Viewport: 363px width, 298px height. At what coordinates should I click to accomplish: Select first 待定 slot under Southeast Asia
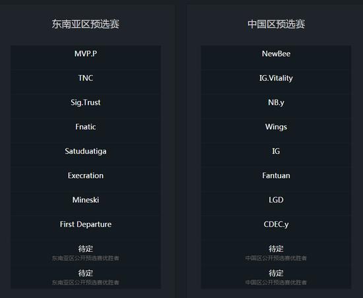click(86, 253)
